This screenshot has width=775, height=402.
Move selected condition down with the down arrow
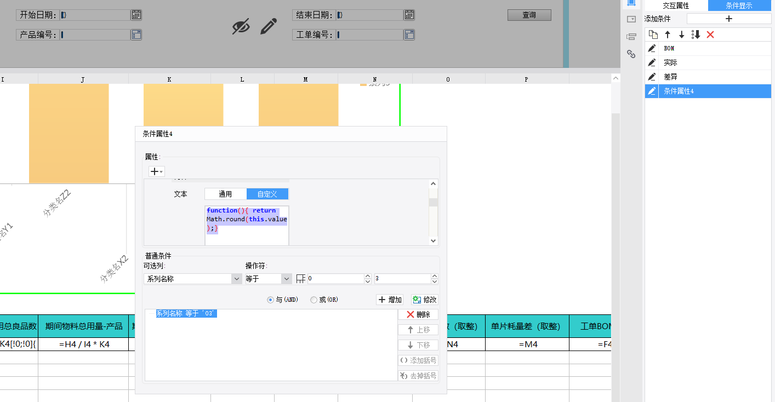pyautogui.click(x=682, y=35)
